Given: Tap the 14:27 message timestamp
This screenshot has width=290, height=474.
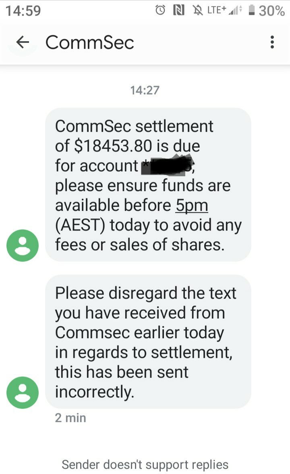Looking at the screenshot, I should pos(145,90).
